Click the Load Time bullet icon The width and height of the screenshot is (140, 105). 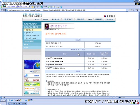click(x=46, y=81)
